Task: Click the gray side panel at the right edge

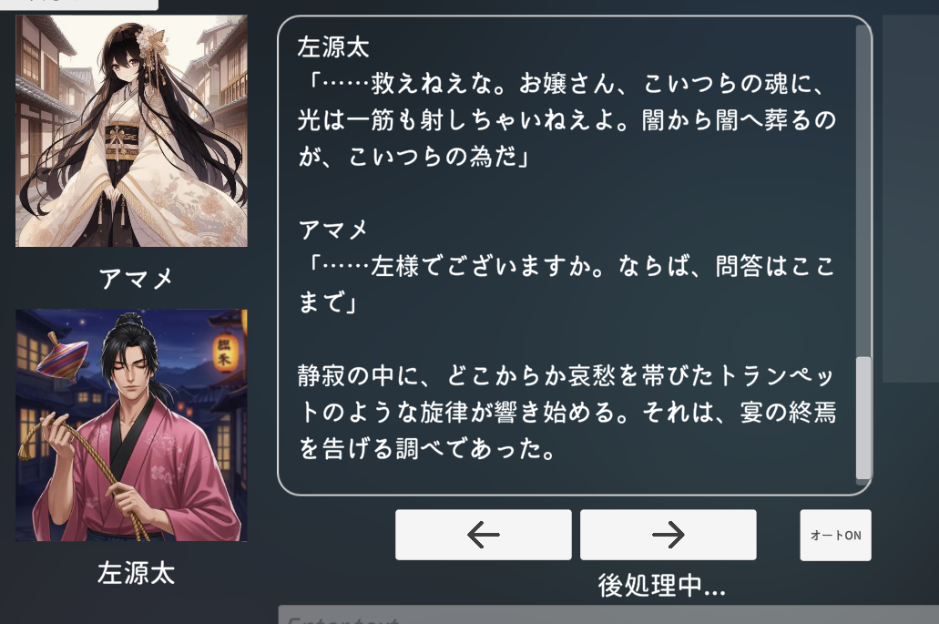Action: tap(910, 199)
